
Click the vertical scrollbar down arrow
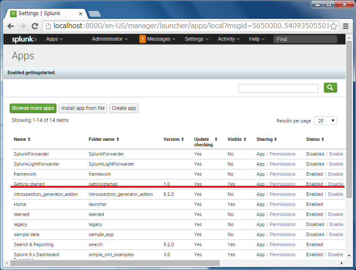coord(349,256)
